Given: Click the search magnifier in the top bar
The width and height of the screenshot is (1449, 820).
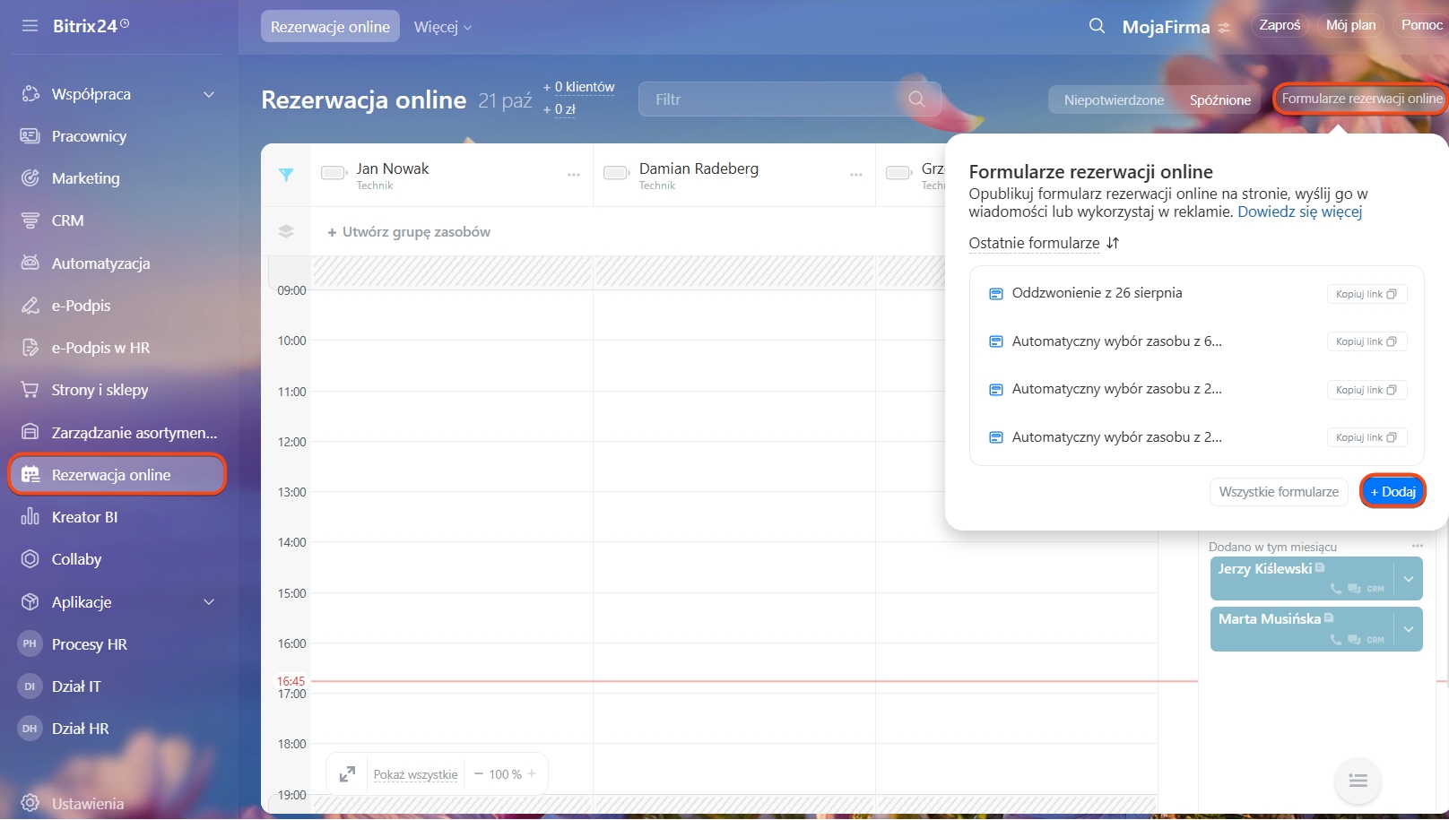Looking at the screenshot, I should pyautogui.click(x=1097, y=26).
